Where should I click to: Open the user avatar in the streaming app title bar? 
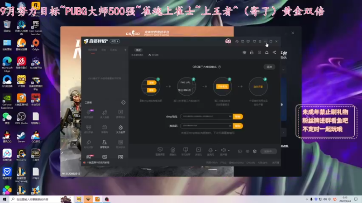pyautogui.click(x=228, y=41)
